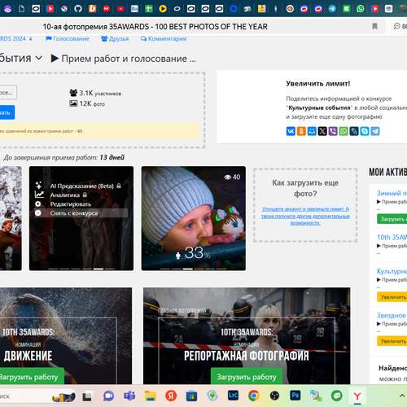Select Аналитика menu entry
The image size is (407, 407).
[65, 195]
